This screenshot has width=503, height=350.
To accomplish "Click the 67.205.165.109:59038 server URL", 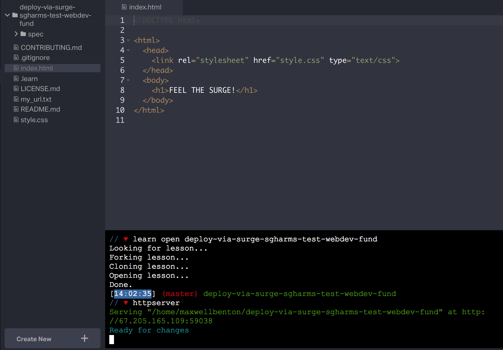I will pyautogui.click(x=166, y=321).
